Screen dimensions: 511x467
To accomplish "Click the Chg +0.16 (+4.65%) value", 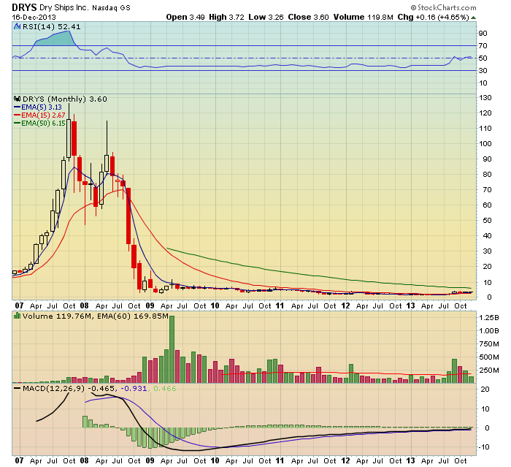I will pos(433,17).
